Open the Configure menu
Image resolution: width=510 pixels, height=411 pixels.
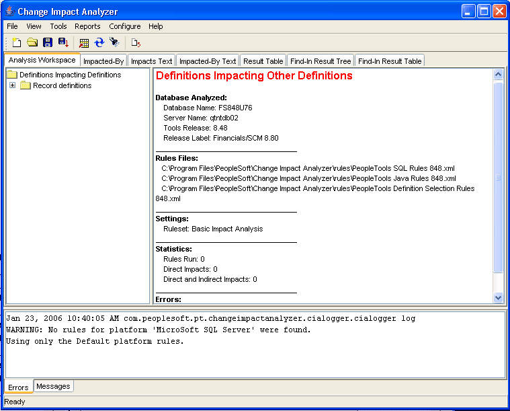(x=125, y=26)
